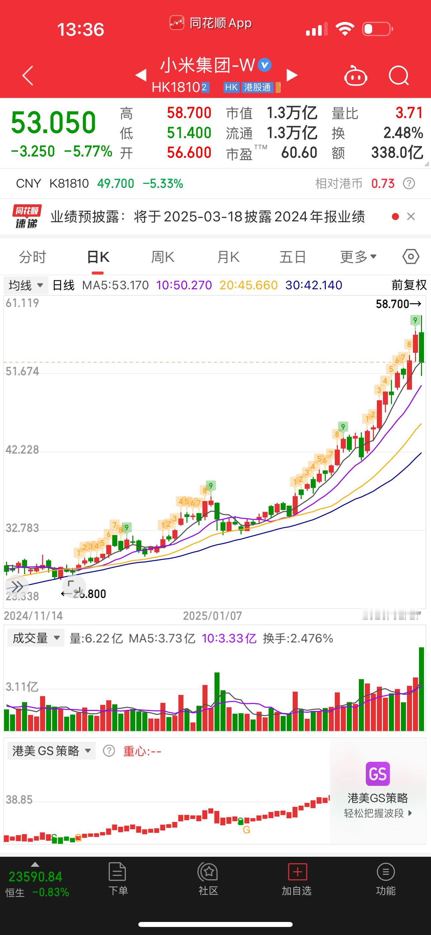This screenshot has width=431, height=935.
Task: Tap the back arrow in header
Action: (x=28, y=76)
